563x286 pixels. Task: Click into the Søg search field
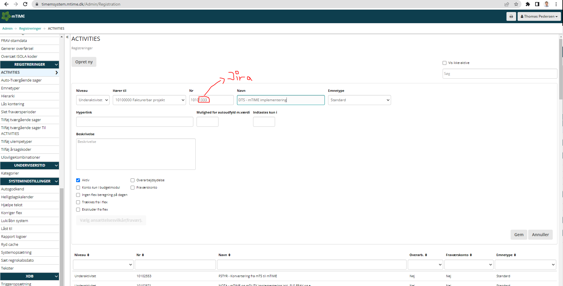click(499, 74)
